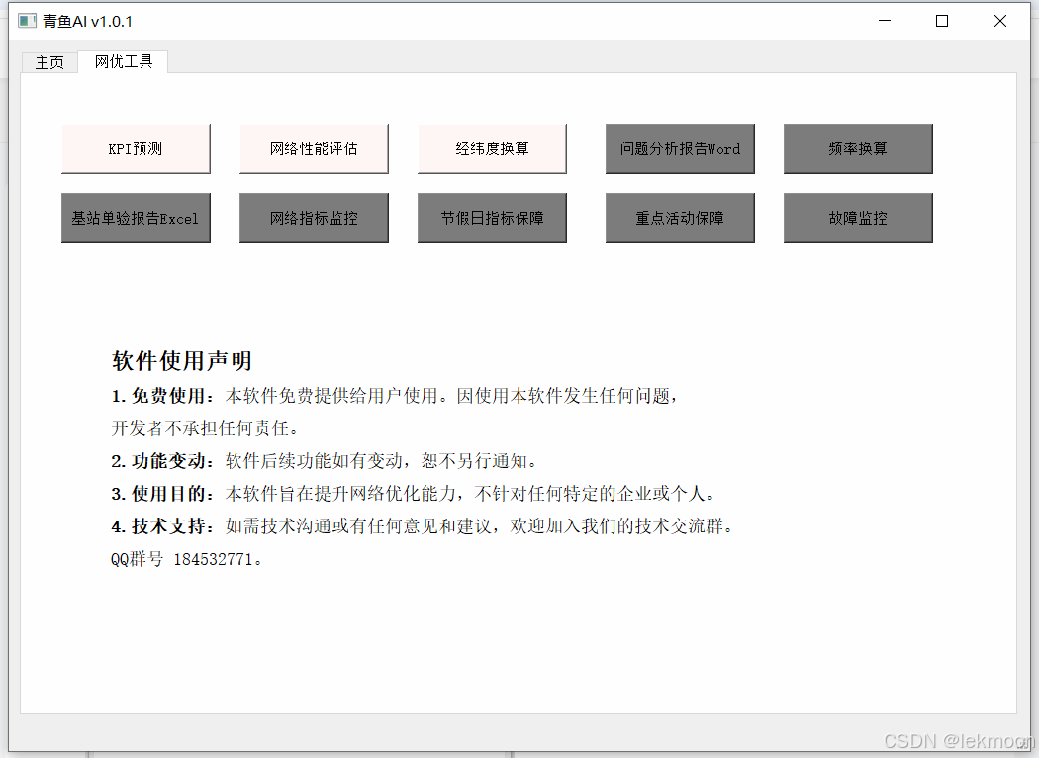This screenshot has height=758, width=1039.
Task: Click the 问题分析报告Word button
Action: (x=680, y=148)
